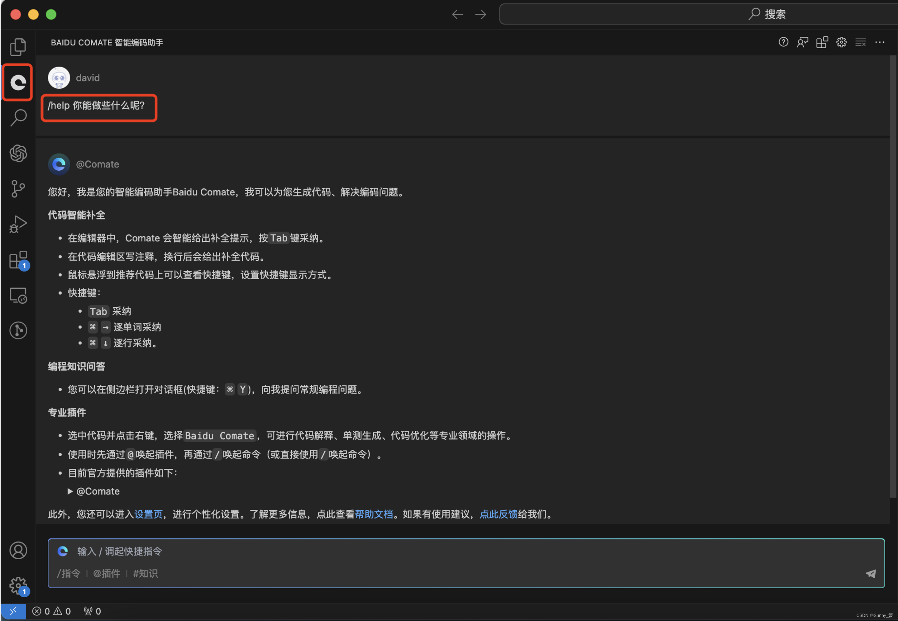Open the Accounts menu icon
Image resolution: width=898 pixels, height=621 pixels.
[x=18, y=550]
